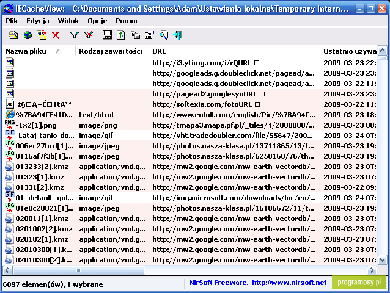Image resolution: width=390 pixels, height=293 pixels.
Task: Click status bar text 6897 elemen(ów), 1 wybrane
Action: [53, 284]
